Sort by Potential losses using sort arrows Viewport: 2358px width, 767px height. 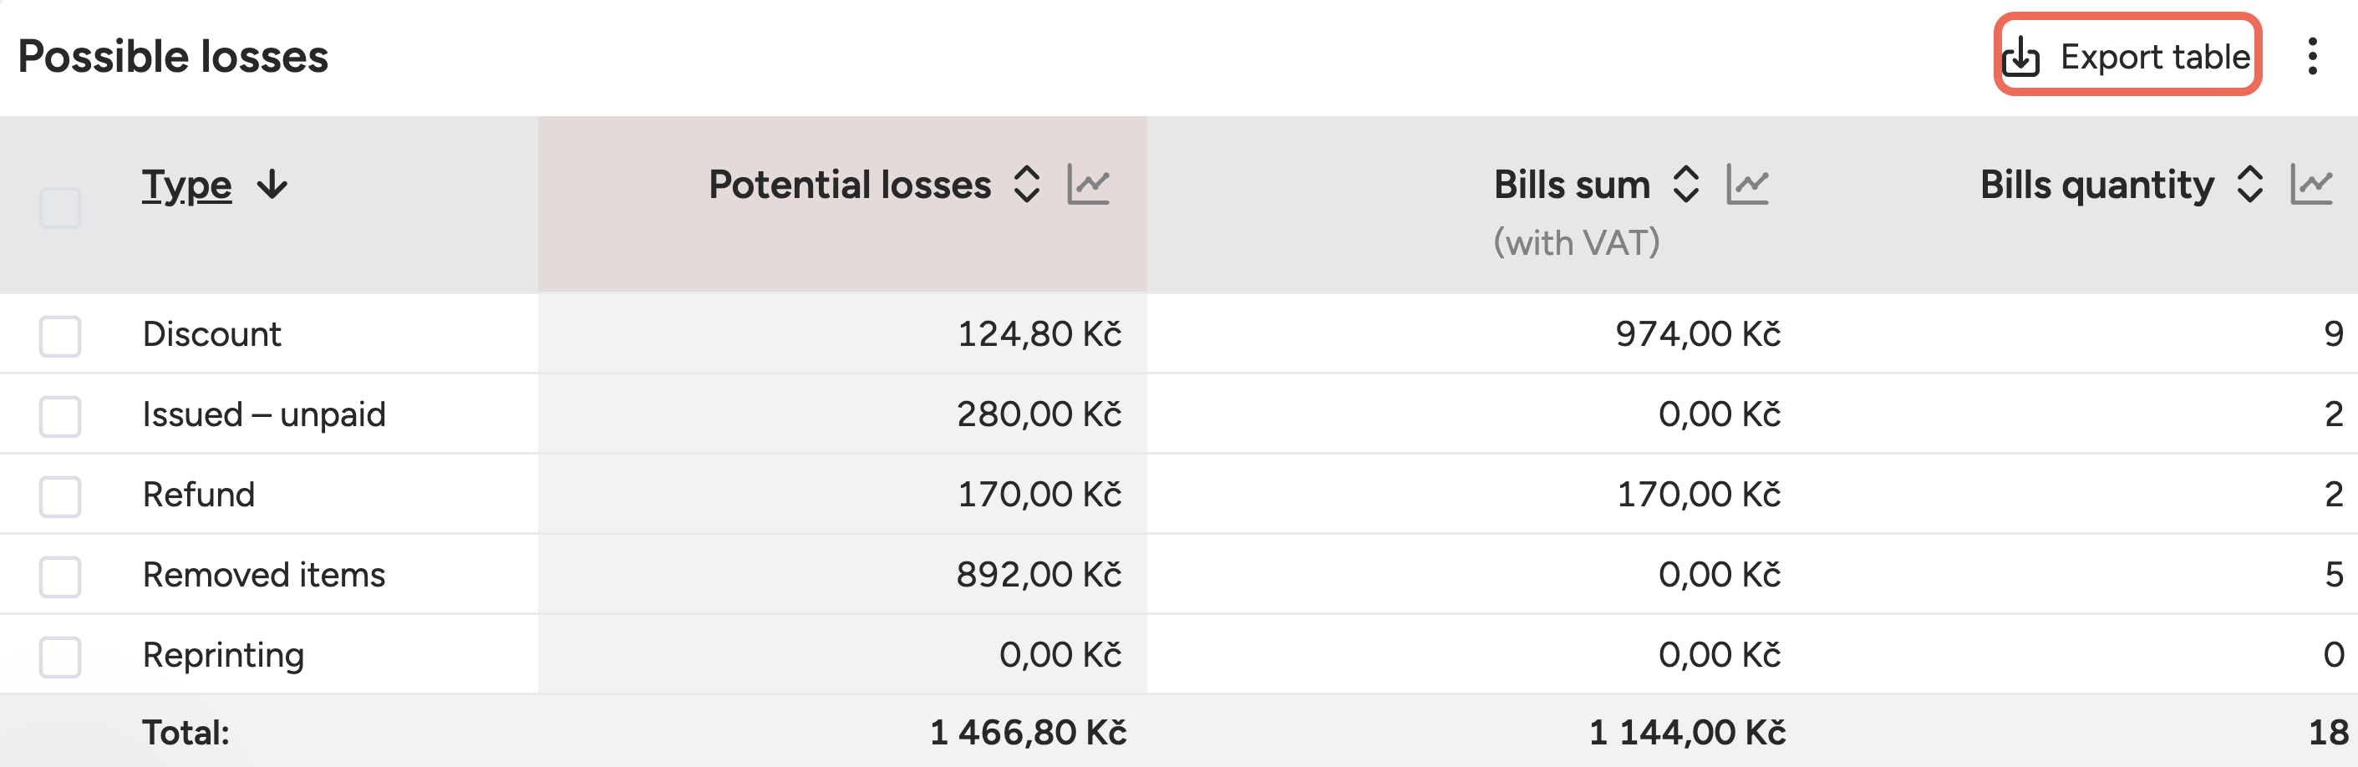point(1027,185)
